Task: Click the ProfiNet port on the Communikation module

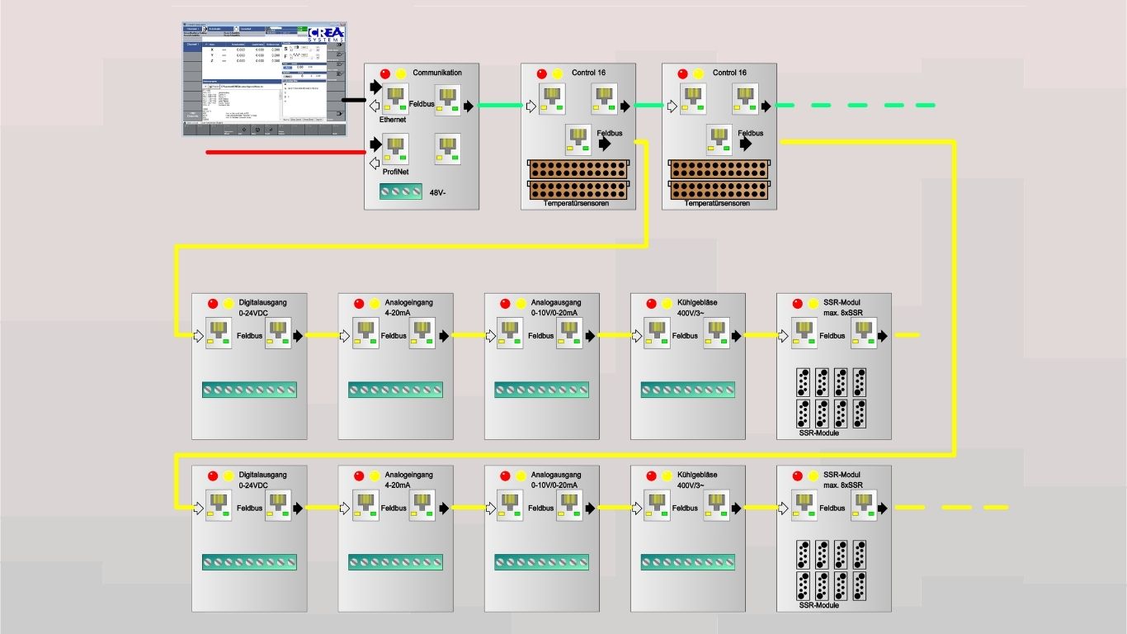Action: [396, 149]
